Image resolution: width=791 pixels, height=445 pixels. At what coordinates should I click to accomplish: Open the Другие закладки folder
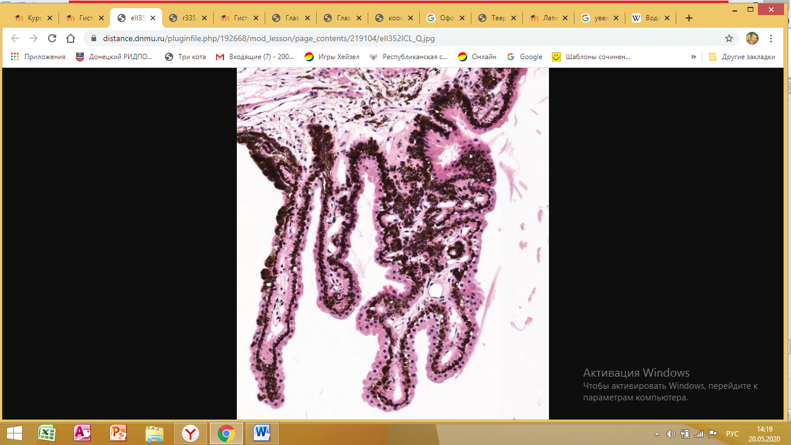pyautogui.click(x=742, y=57)
